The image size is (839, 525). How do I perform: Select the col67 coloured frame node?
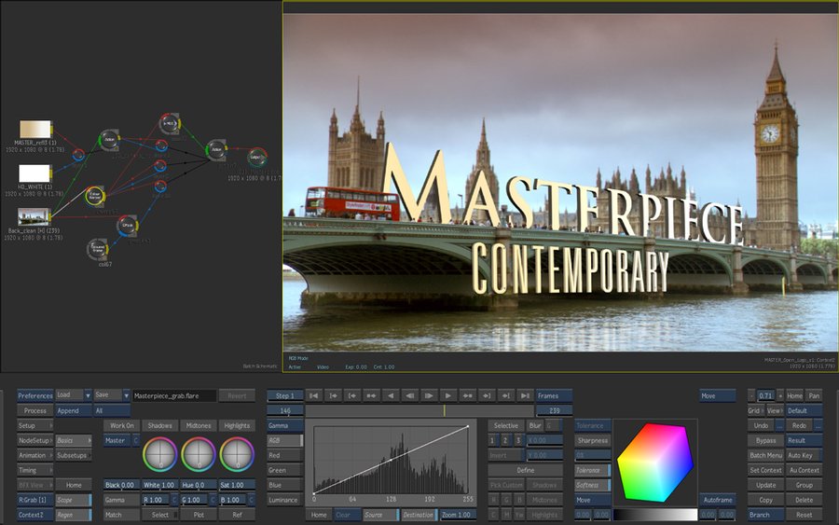click(x=97, y=249)
